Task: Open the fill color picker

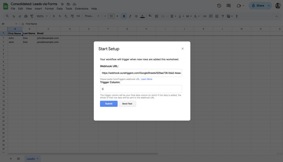Action: tap(150, 16)
